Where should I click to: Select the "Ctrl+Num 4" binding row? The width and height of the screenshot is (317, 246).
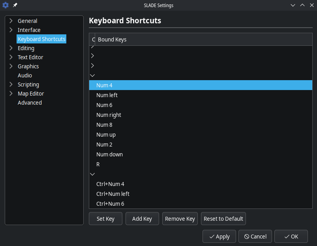pyautogui.click(x=201, y=184)
